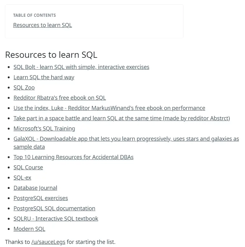Go to the SQL Course link
Viewport: 245px width, 247px height.
(28, 167)
